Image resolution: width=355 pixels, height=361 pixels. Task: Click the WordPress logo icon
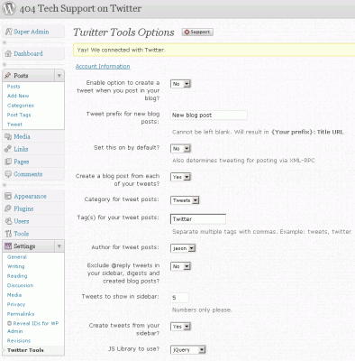(9, 8)
